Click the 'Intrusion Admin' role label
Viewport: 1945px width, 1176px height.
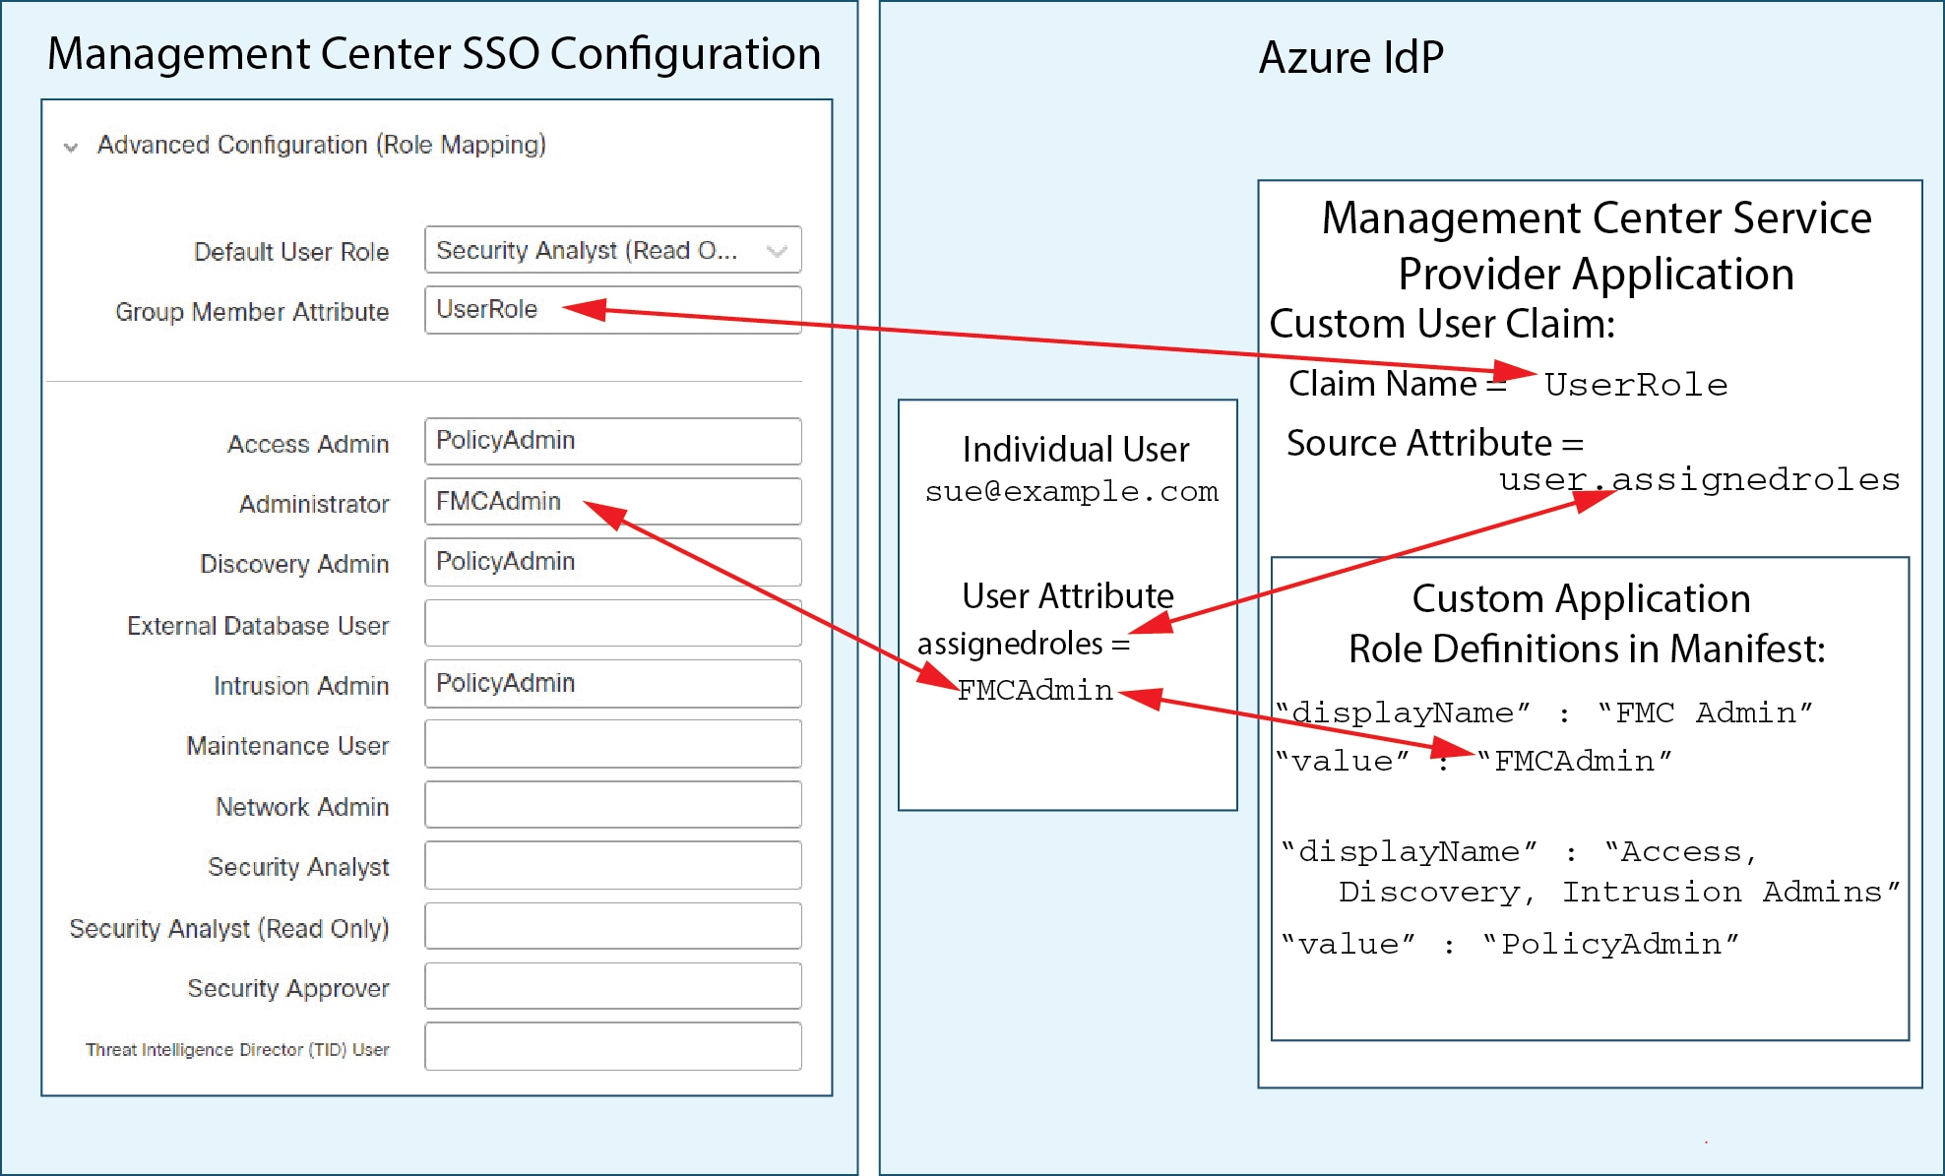(x=301, y=686)
